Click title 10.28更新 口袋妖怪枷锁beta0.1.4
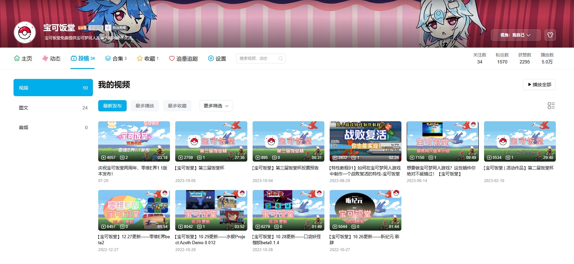This screenshot has width=574, height=264. click(x=287, y=240)
